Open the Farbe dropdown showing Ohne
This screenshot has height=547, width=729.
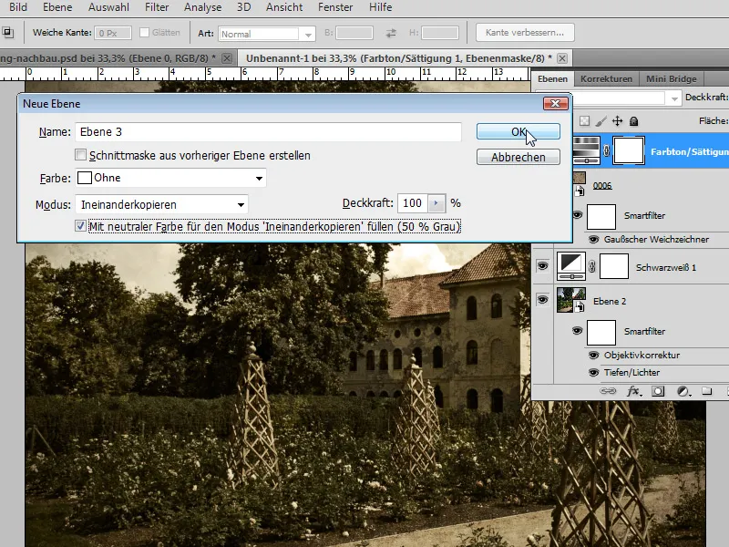click(170, 178)
